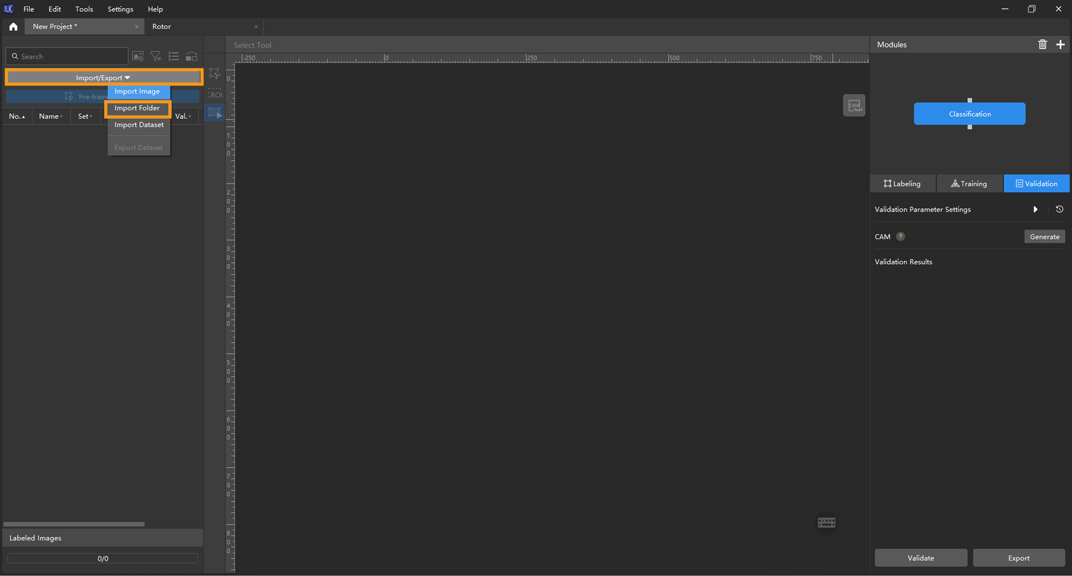Image resolution: width=1072 pixels, height=576 pixels.
Task: Reset validation parameters with the history icon
Action: coord(1059,209)
